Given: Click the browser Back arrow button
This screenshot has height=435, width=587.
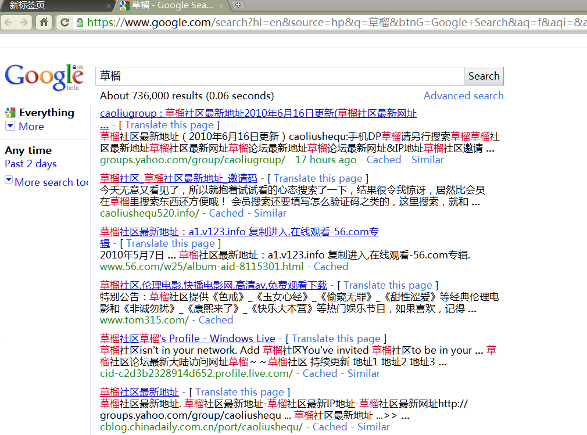Looking at the screenshot, I should (x=9, y=23).
